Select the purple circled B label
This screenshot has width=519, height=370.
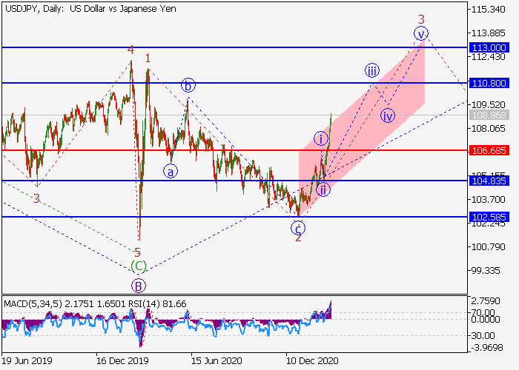coord(139,286)
